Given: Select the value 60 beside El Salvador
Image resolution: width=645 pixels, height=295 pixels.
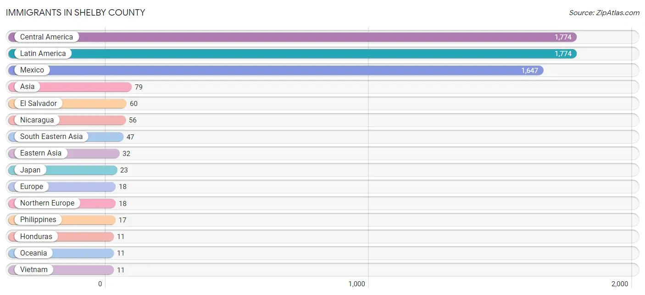Looking at the screenshot, I should (133, 104).
